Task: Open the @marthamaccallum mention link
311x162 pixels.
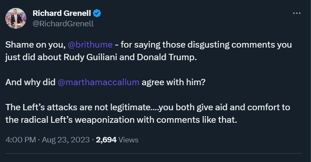Action: pos(98,82)
